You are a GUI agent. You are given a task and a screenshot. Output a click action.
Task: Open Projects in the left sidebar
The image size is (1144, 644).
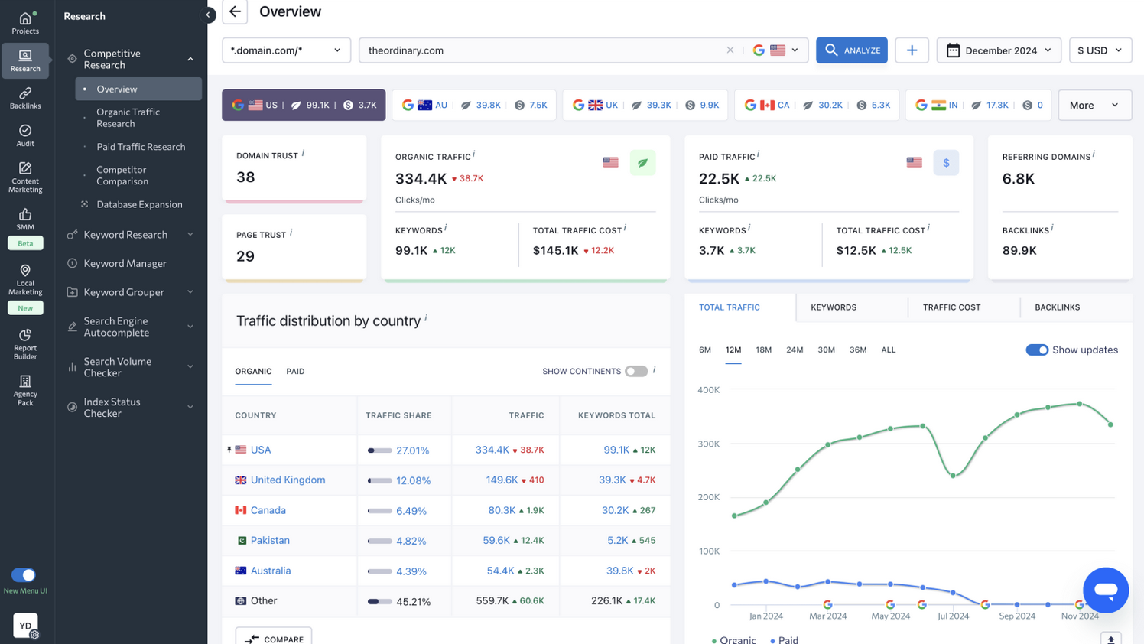(25, 23)
